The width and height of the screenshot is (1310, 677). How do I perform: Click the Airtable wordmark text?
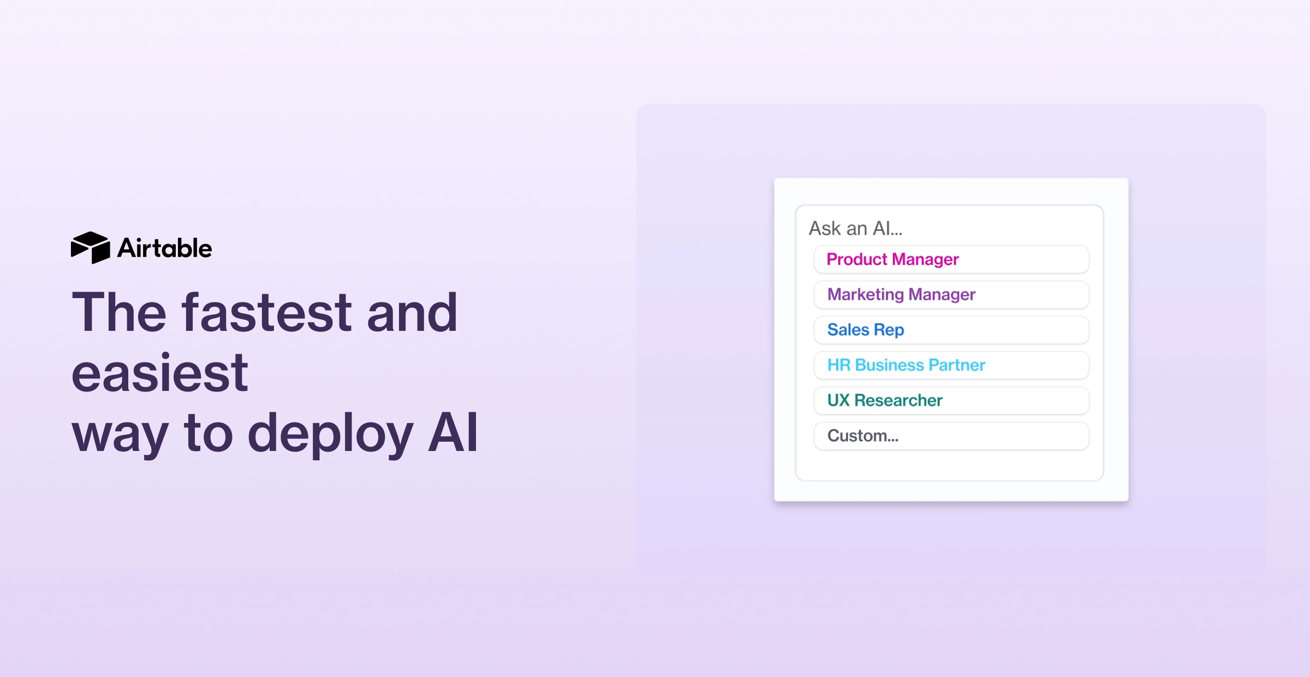[164, 248]
